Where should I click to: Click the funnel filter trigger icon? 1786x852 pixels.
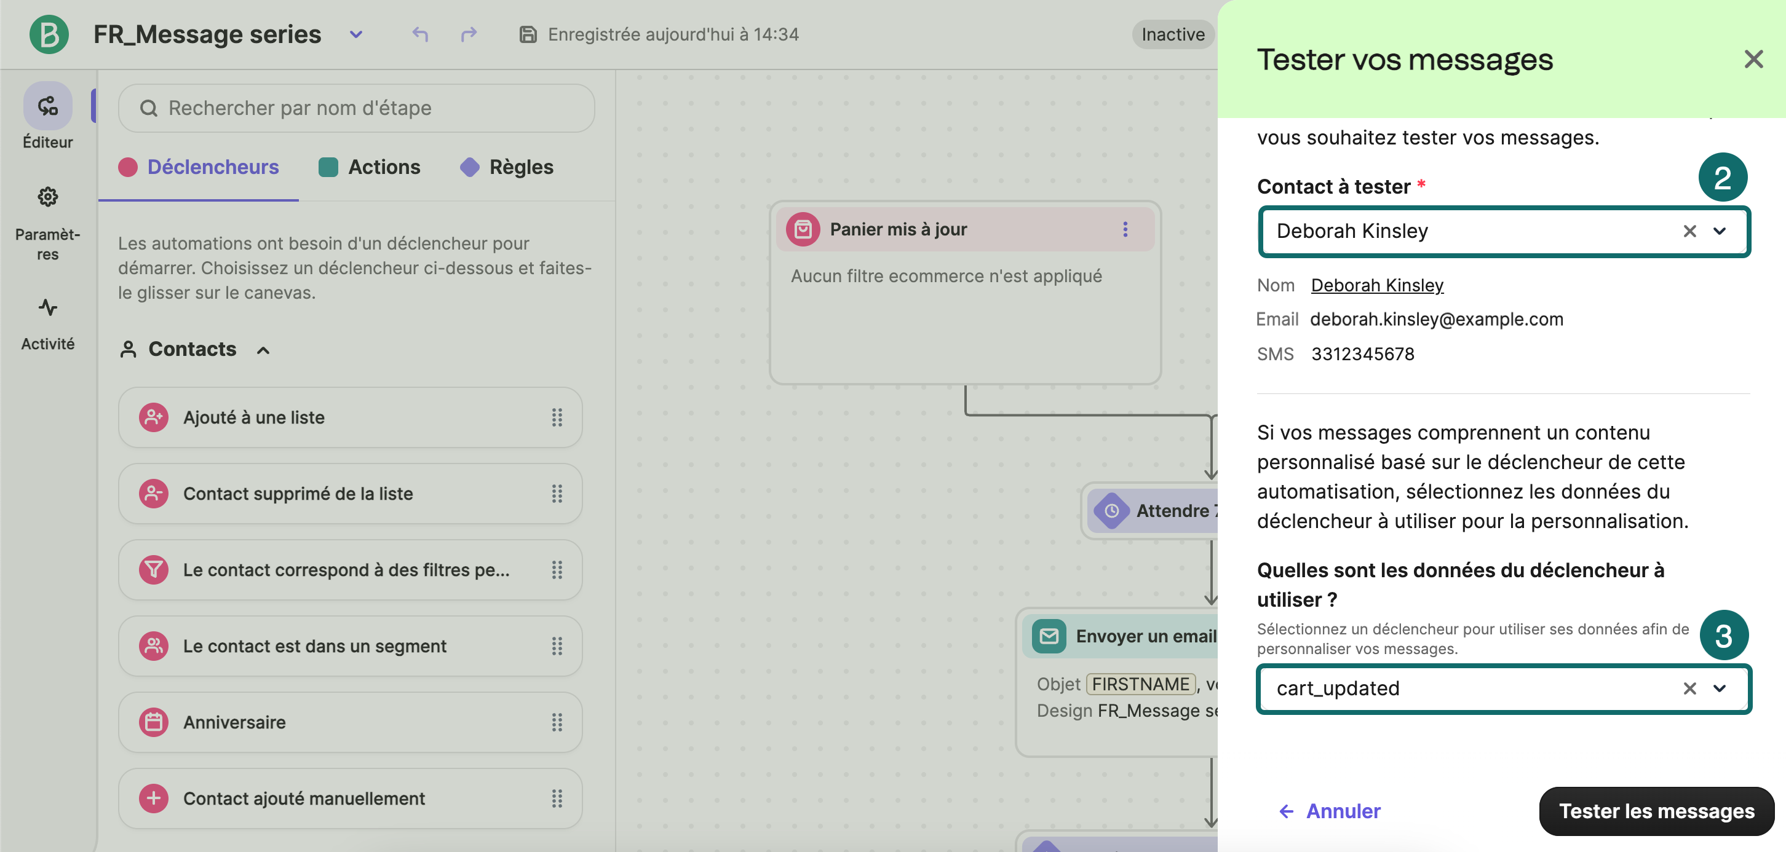(x=154, y=570)
